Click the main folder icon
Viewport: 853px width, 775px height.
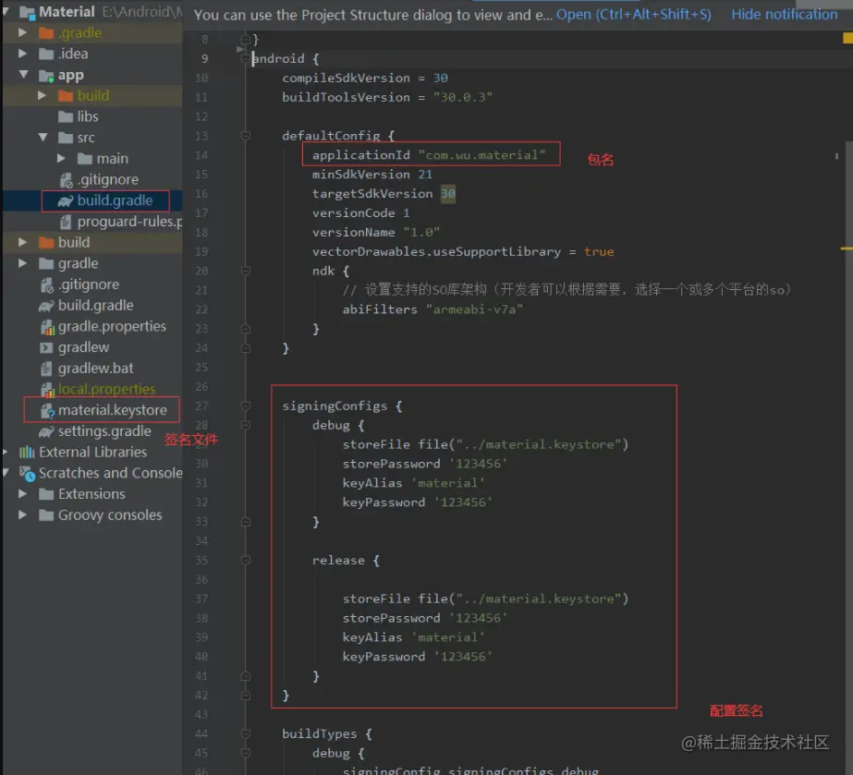tap(85, 159)
